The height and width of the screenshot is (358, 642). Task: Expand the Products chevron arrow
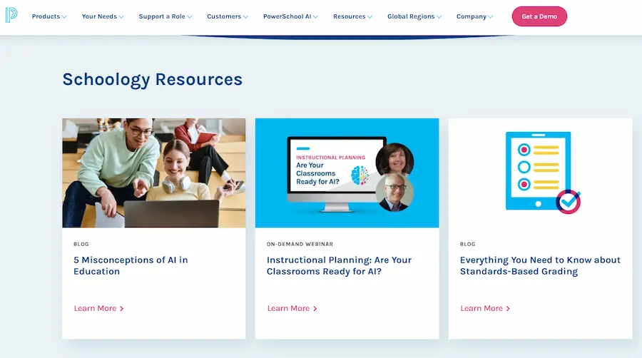pos(64,17)
